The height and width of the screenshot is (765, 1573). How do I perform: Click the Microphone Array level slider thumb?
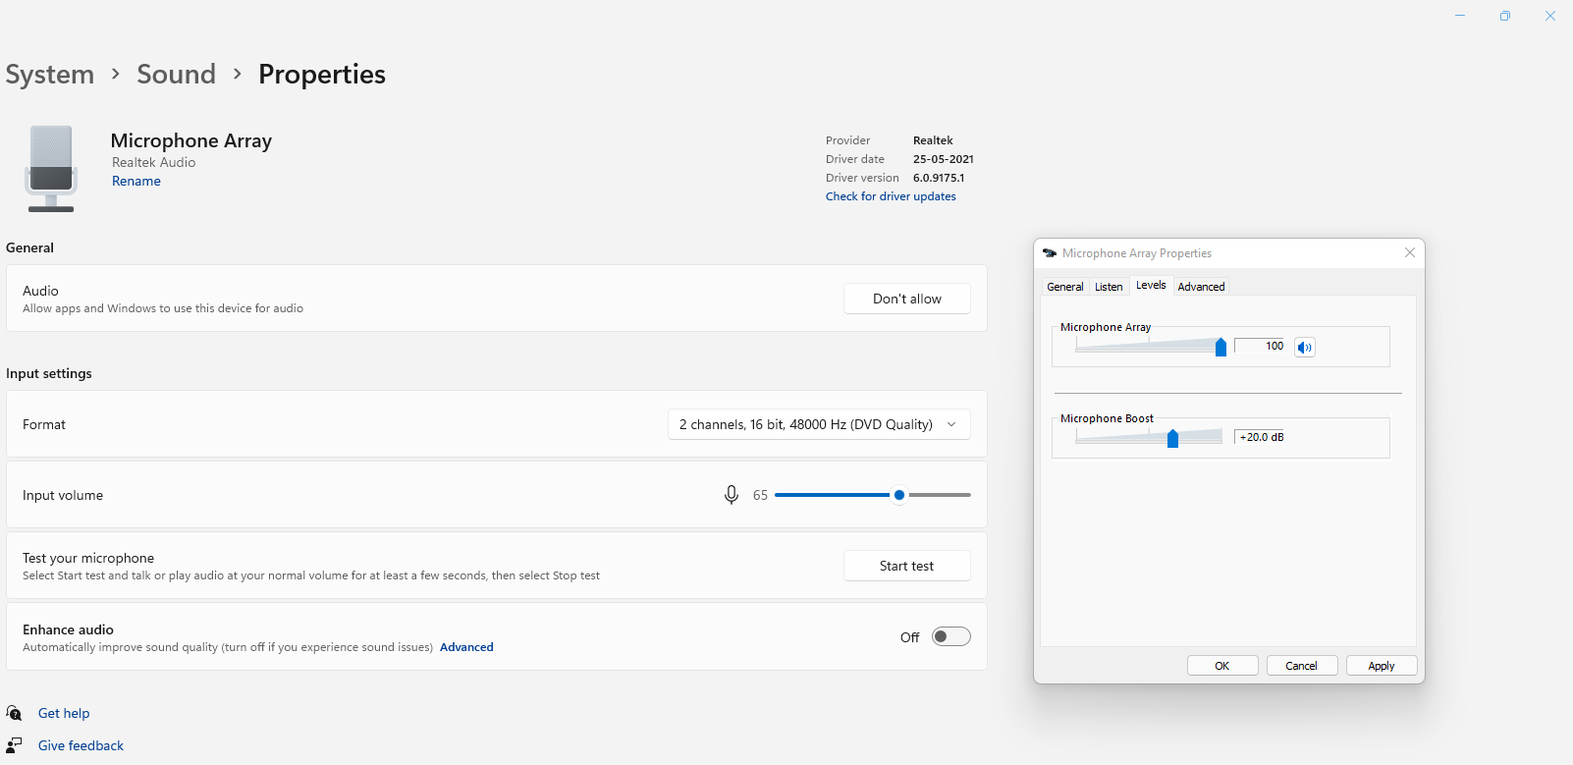point(1220,347)
